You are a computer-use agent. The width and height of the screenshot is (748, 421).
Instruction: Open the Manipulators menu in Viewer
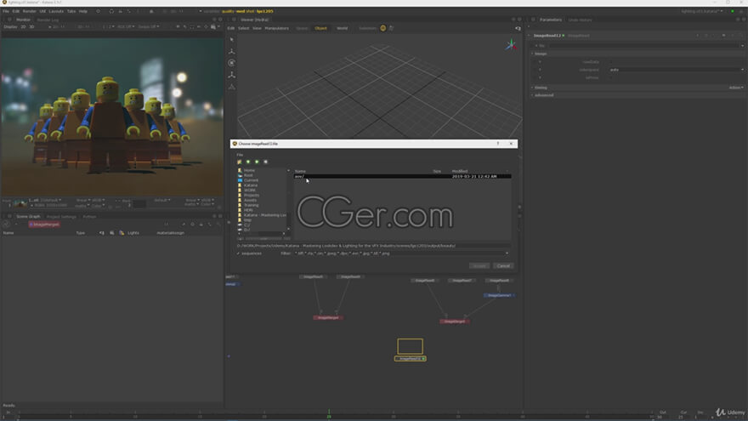pos(277,28)
